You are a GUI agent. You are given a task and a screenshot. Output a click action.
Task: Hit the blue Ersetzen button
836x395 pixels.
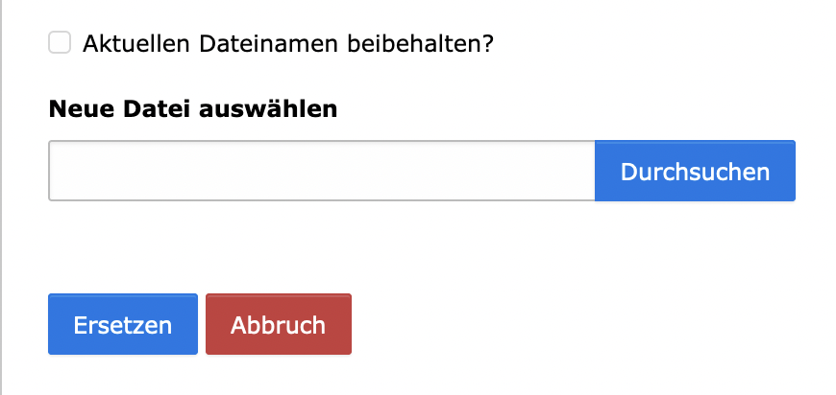tap(123, 325)
